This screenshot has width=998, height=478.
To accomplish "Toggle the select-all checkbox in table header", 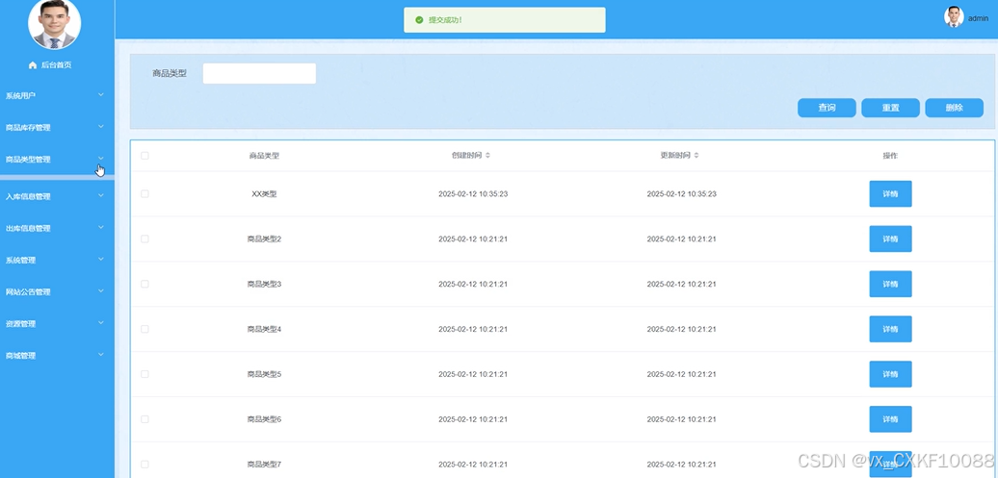I will pos(144,155).
